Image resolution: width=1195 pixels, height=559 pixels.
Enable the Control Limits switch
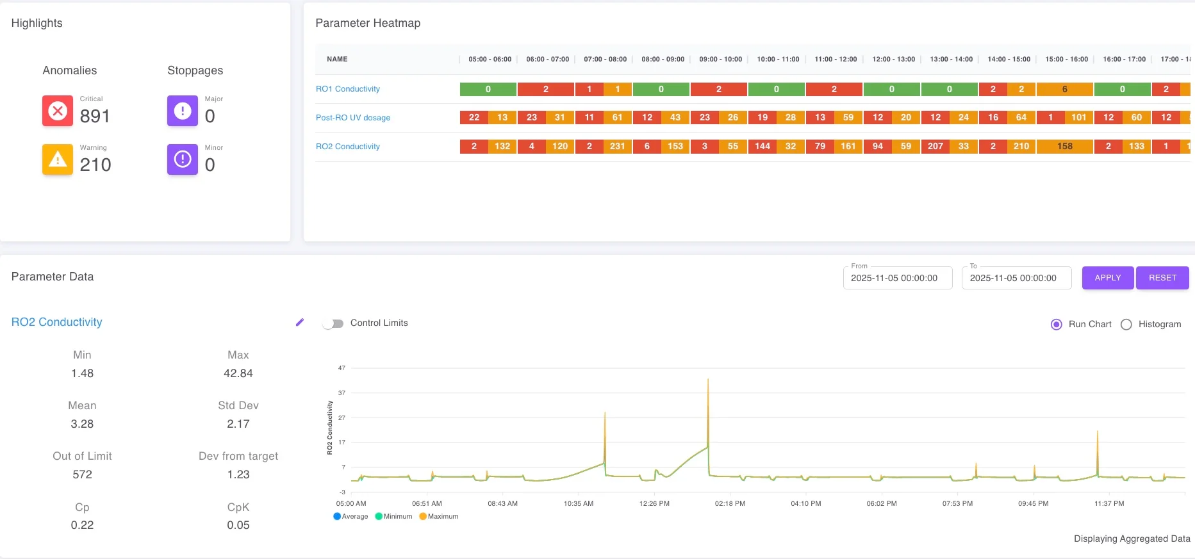click(333, 323)
